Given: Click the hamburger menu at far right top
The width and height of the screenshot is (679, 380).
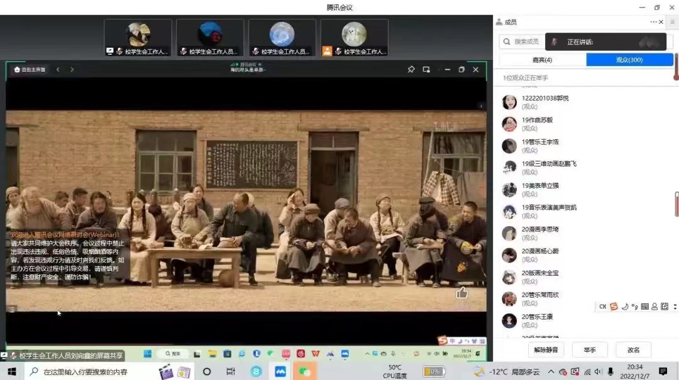Looking at the screenshot, I should [x=673, y=22].
